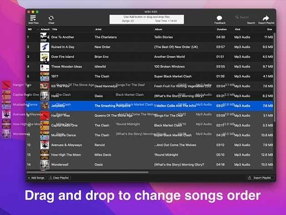Click the Over Fire Island artwork
The width and height of the screenshot is (286, 215).
pyautogui.click(x=44, y=57)
